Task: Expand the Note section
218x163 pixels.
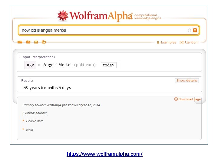Action: [x=29, y=130]
